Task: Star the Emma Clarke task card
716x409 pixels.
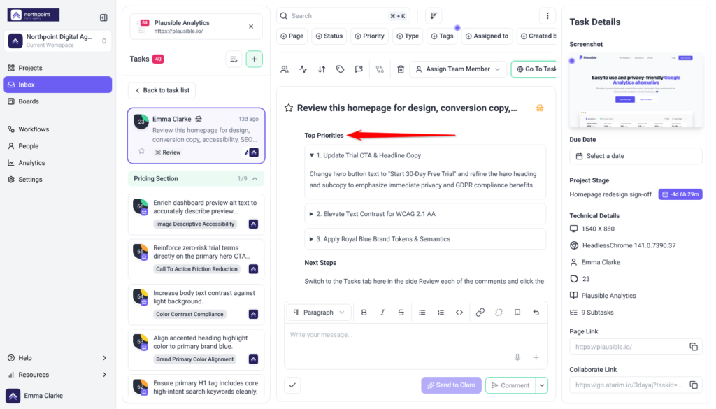Action: (141, 151)
